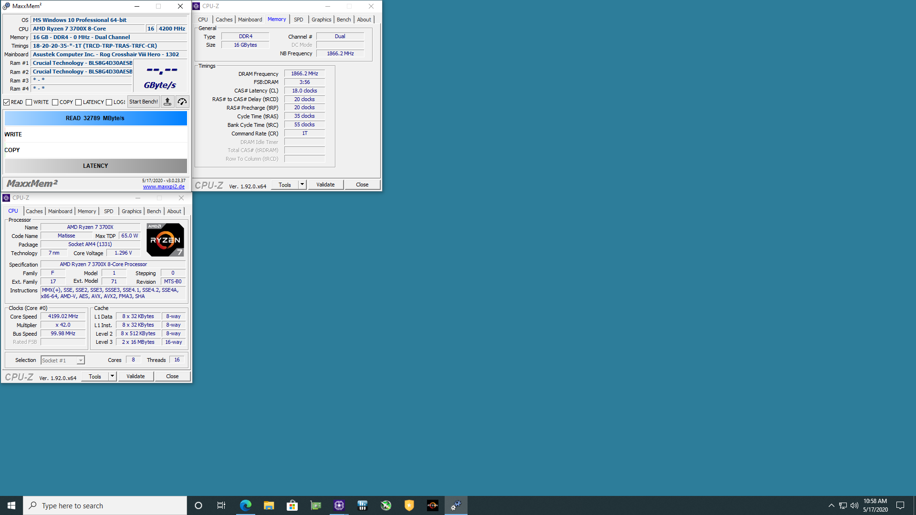Show hidden system tray icons

(x=831, y=505)
